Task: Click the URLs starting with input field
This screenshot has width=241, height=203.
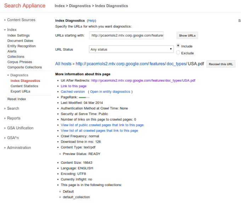Action: click(127, 35)
